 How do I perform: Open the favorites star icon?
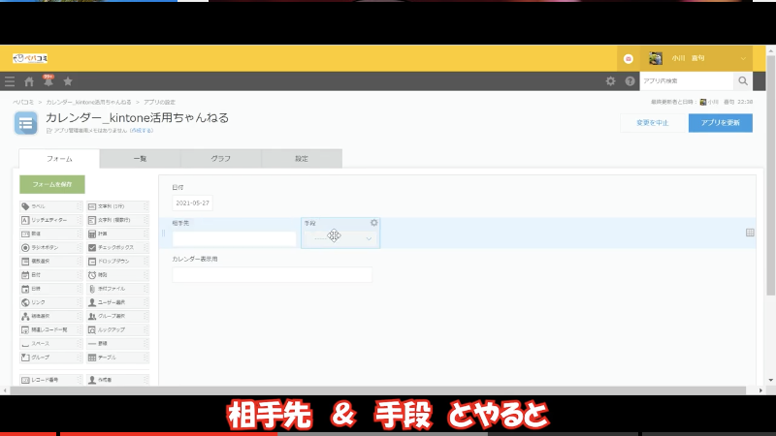(x=68, y=81)
